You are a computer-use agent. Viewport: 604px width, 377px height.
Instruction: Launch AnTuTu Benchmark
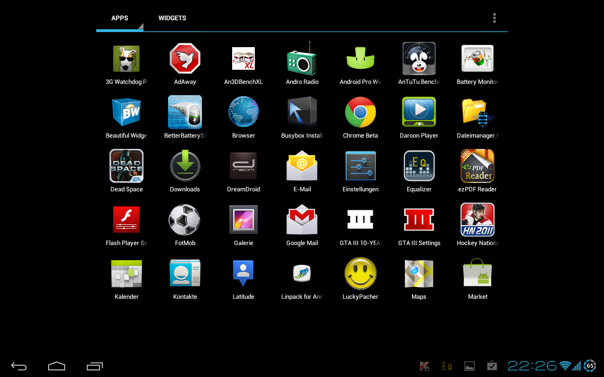[x=419, y=59]
